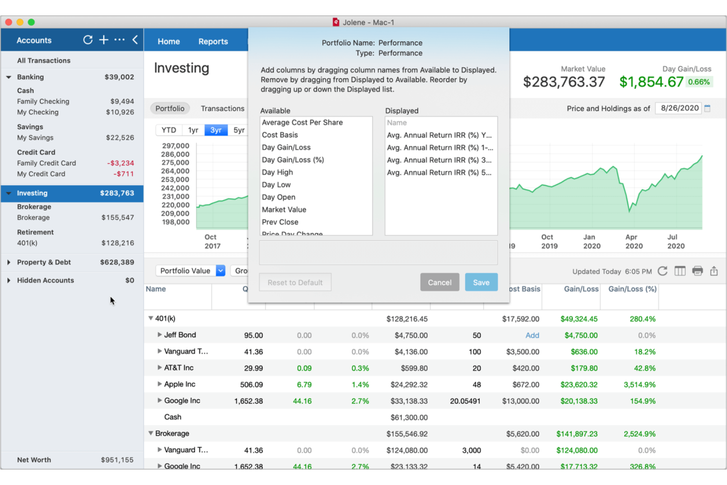
Task: Switch chart range to YTD
Action: tap(168, 130)
